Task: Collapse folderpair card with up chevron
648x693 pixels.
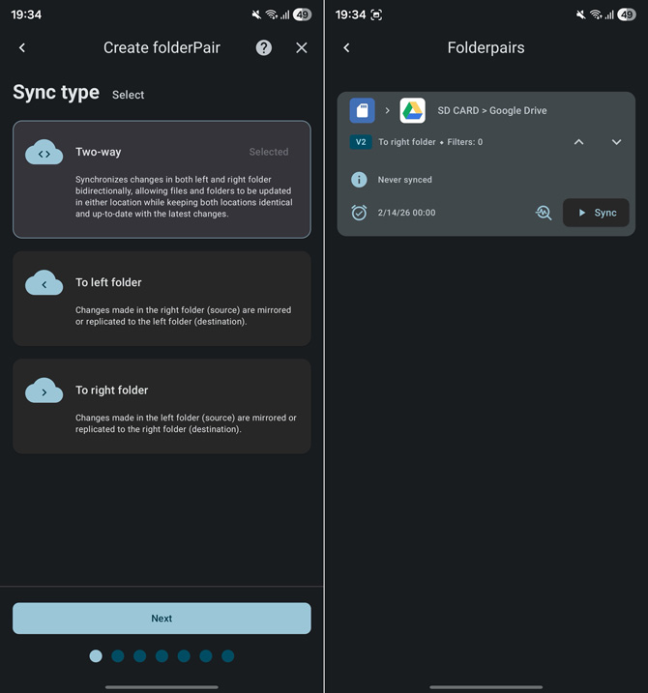Action: [578, 142]
